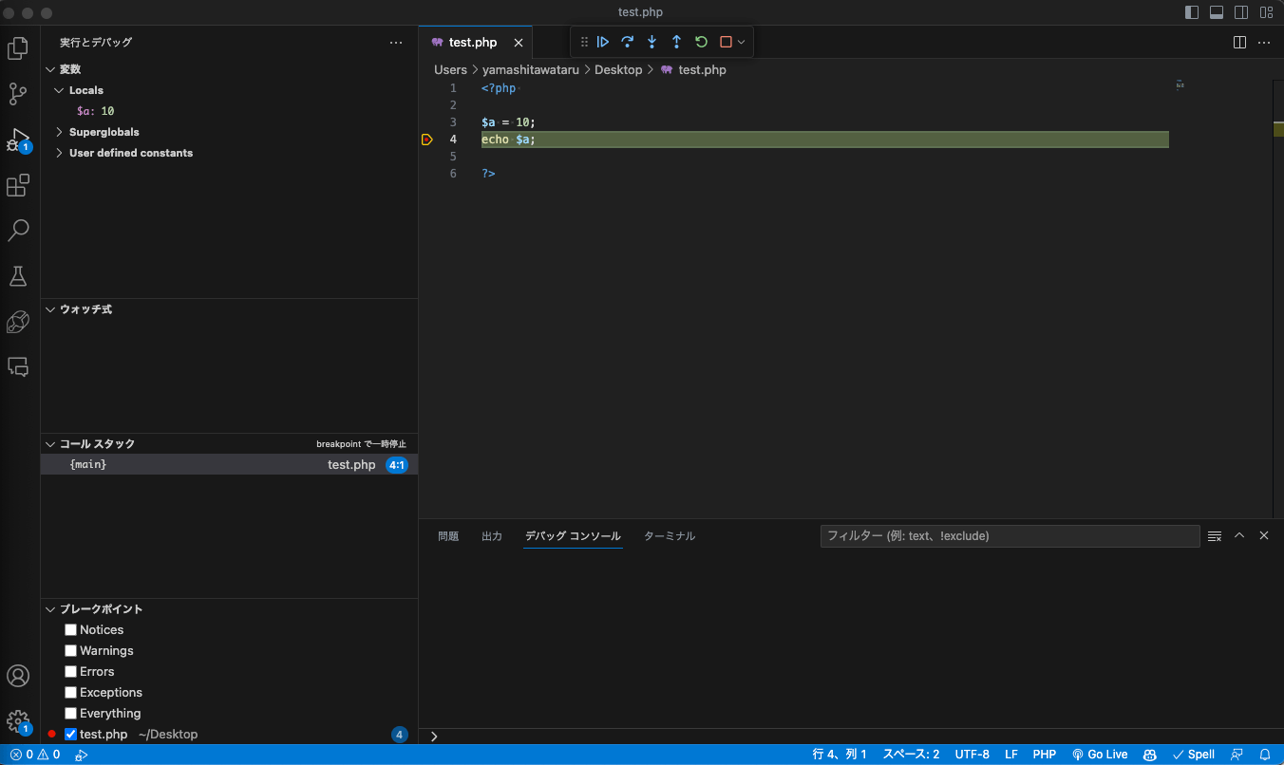The width and height of the screenshot is (1284, 765).
Task: Click the yamashitawataru breadcrumb segment
Action: click(530, 70)
